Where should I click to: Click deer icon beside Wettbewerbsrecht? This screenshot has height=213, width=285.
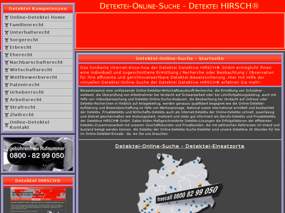click(x=7, y=77)
